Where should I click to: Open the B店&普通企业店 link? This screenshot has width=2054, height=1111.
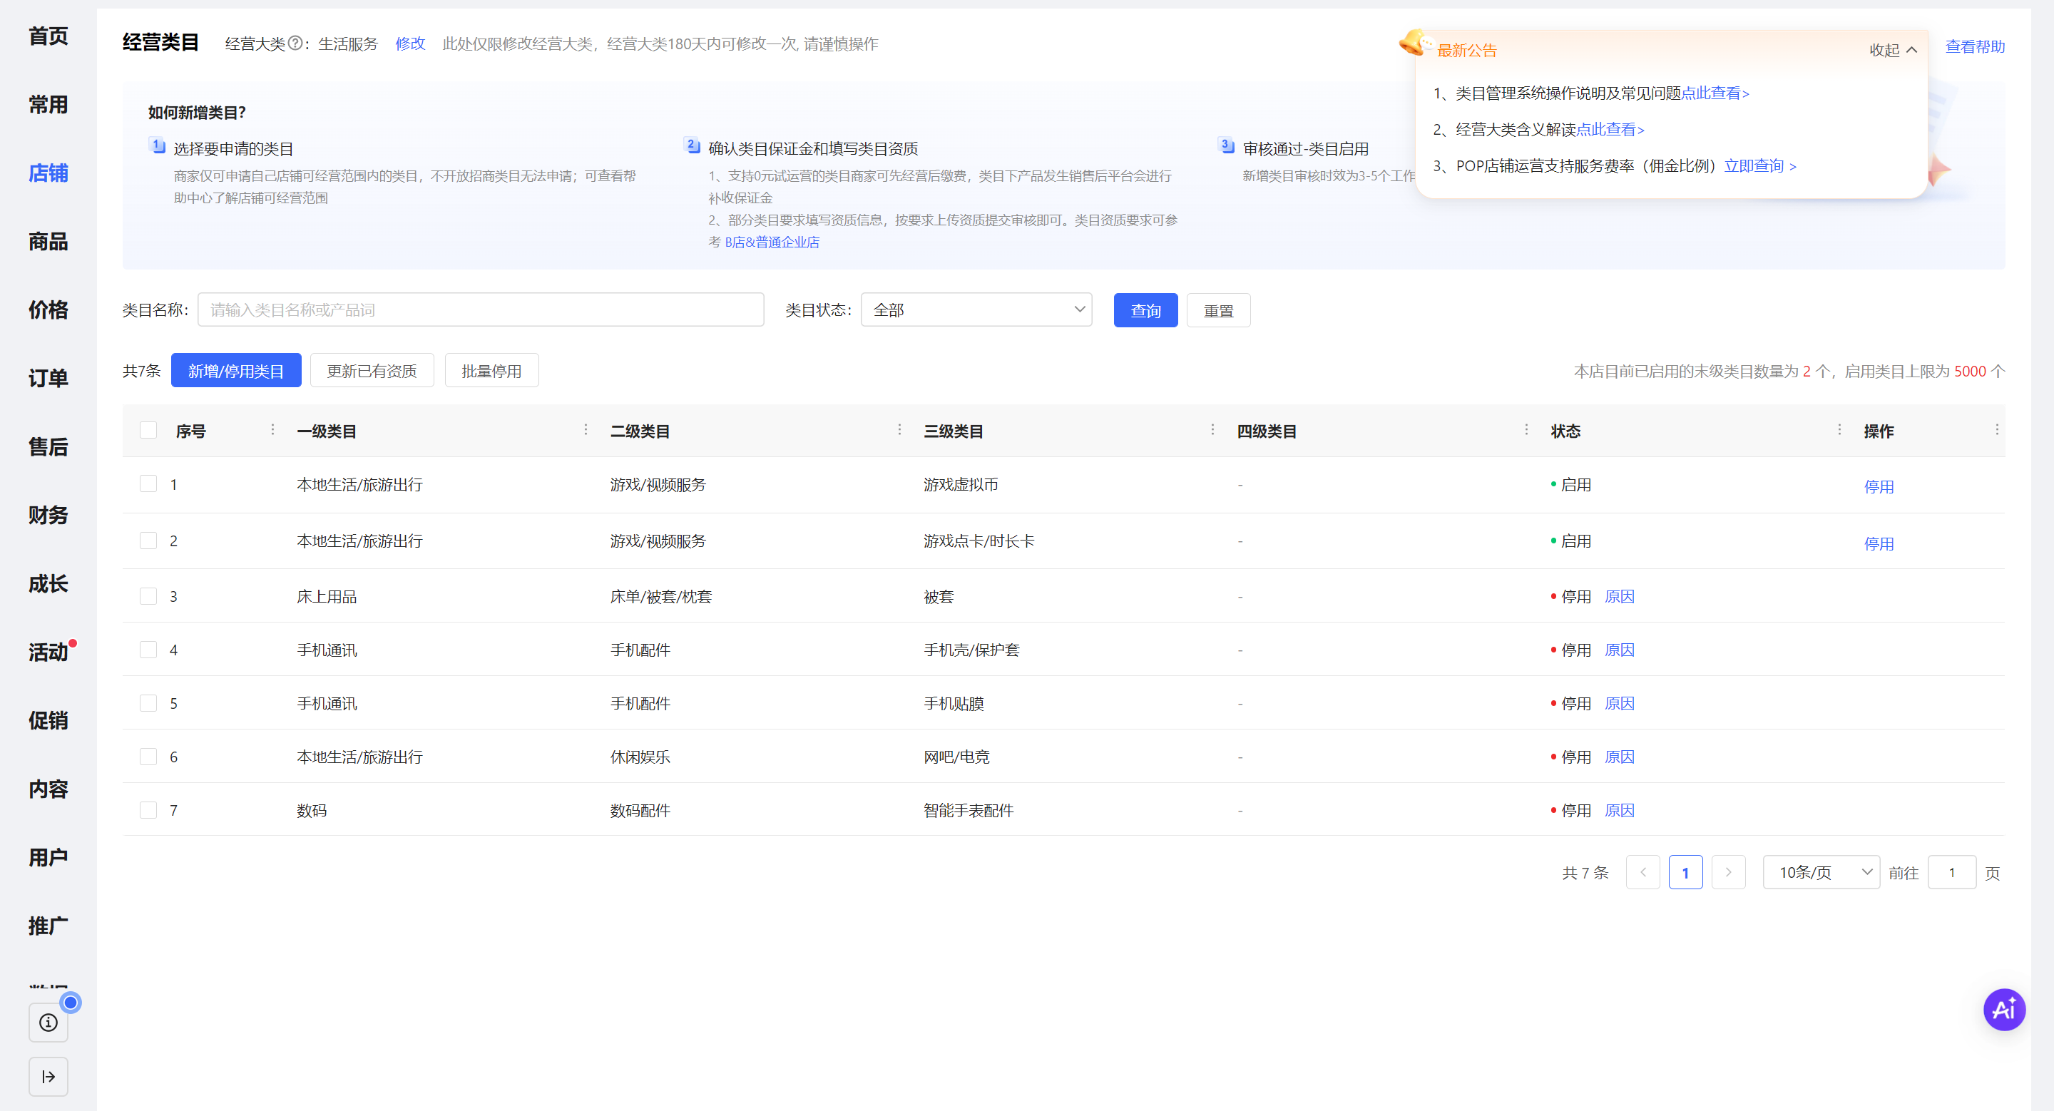coord(771,242)
